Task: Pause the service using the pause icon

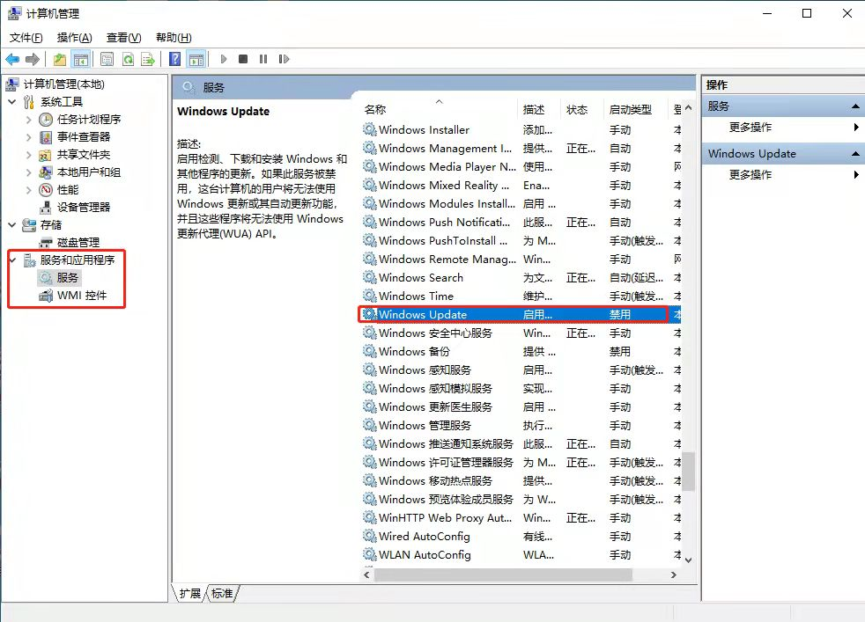Action: click(262, 59)
